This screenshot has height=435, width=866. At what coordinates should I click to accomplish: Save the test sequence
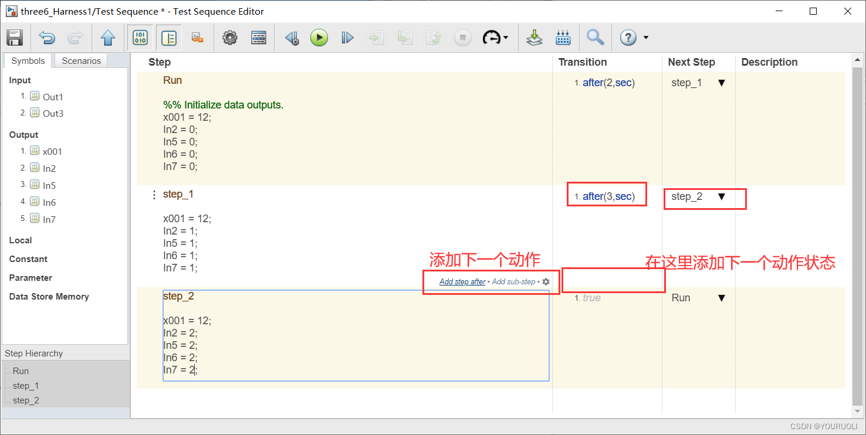click(14, 37)
